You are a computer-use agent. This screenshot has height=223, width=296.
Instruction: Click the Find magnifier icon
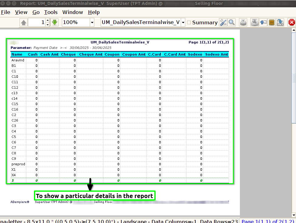pyautogui.click(x=231, y=22)
